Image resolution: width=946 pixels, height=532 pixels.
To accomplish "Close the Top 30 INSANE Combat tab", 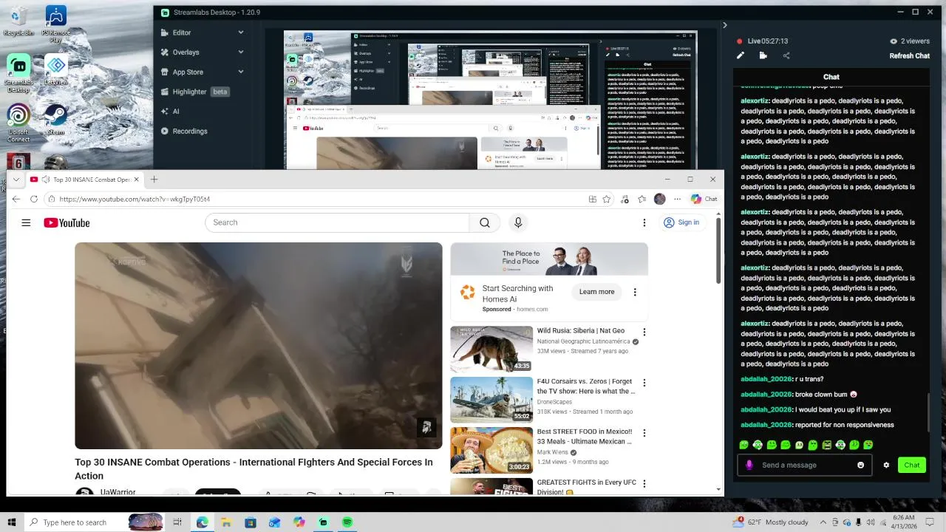I will click(136, 180).
